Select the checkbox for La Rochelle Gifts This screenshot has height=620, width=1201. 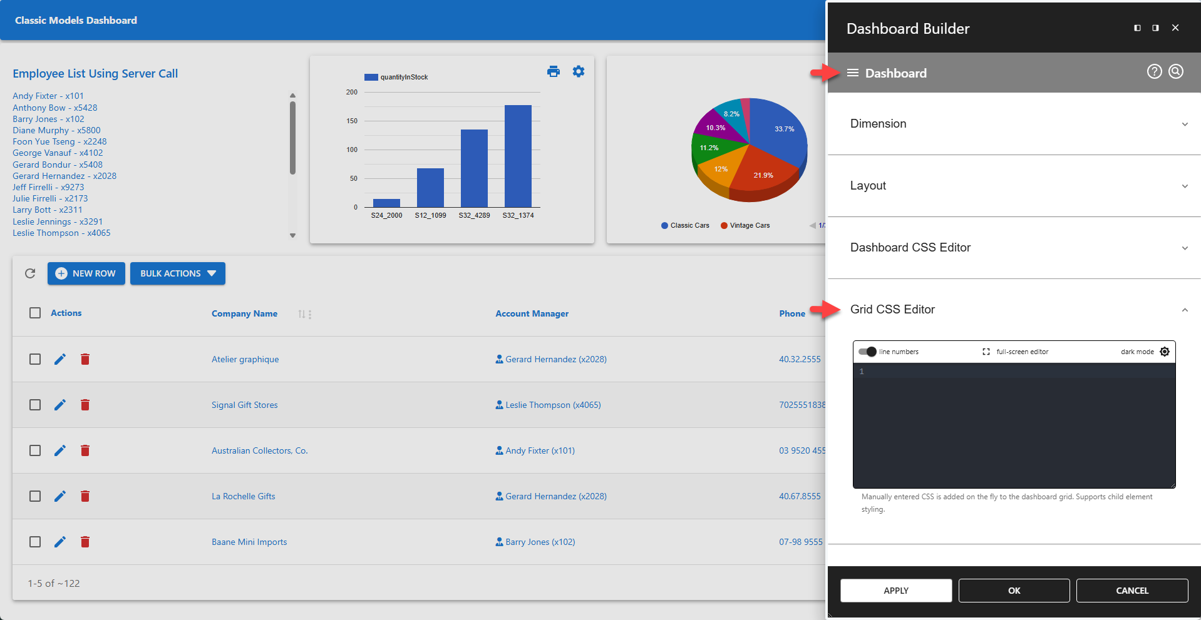click(x=34, y=496)
